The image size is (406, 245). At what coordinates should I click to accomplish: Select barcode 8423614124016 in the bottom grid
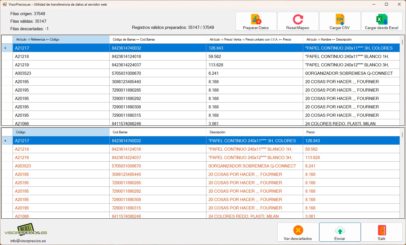158,149
